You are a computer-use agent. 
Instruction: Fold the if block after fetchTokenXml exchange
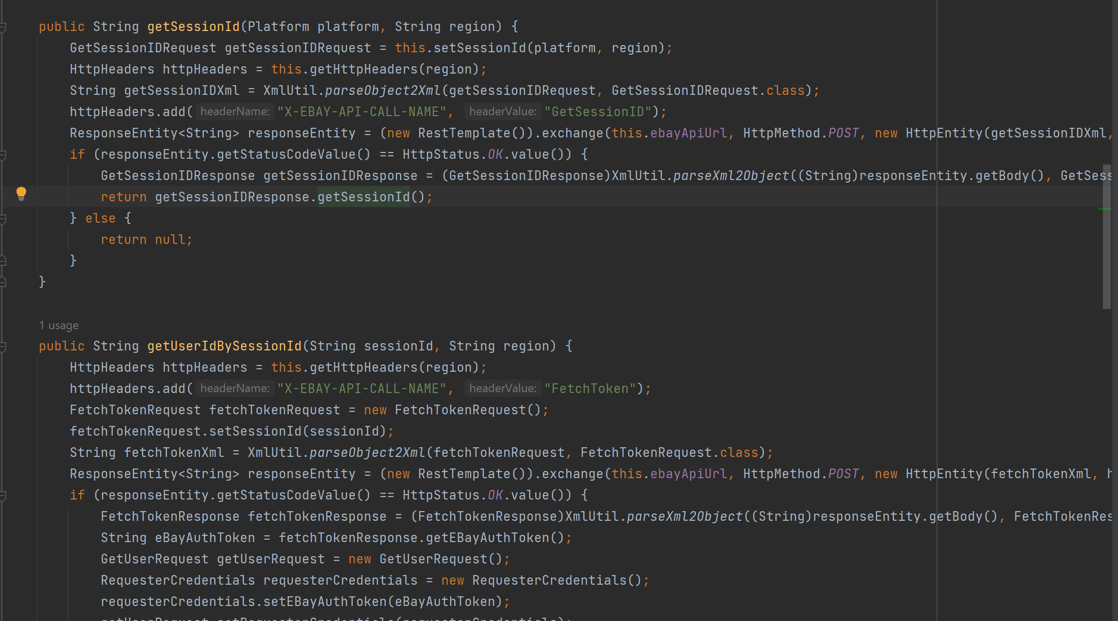tap(3, 496)
